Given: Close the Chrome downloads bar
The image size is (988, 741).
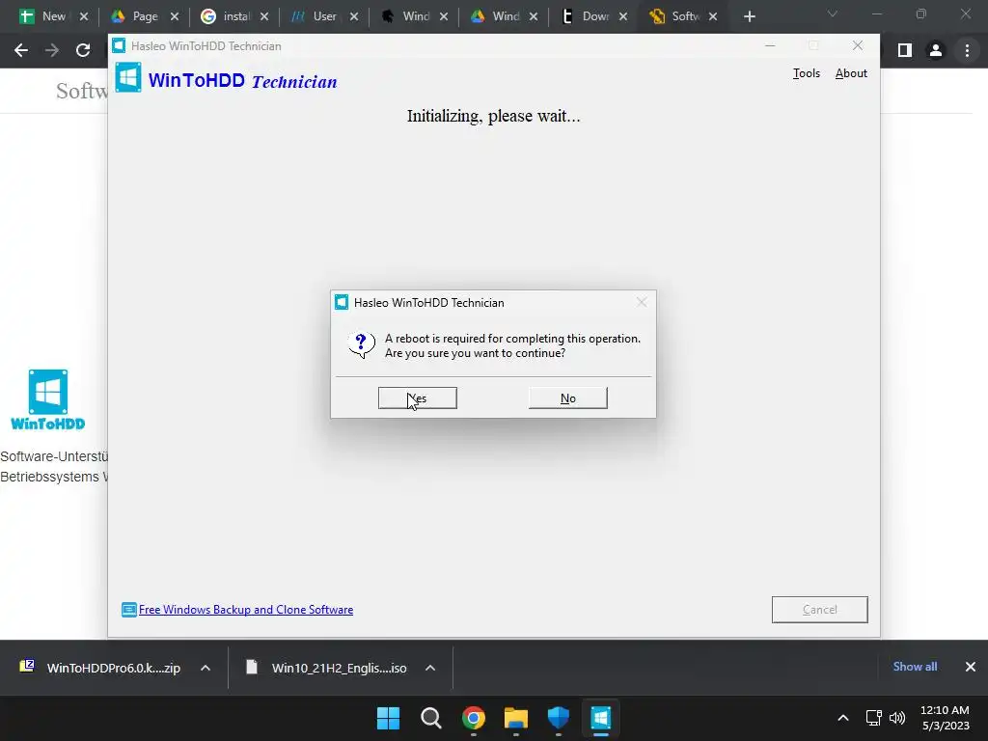Looking at the screenshot, I should [x=971, y=667].
